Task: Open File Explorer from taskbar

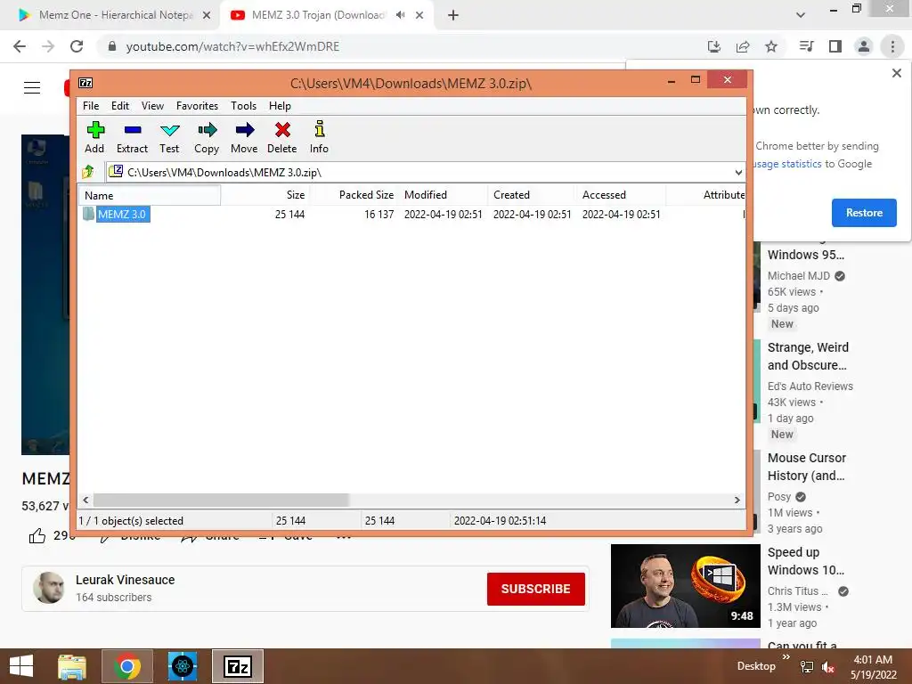Action: point(72,666)
